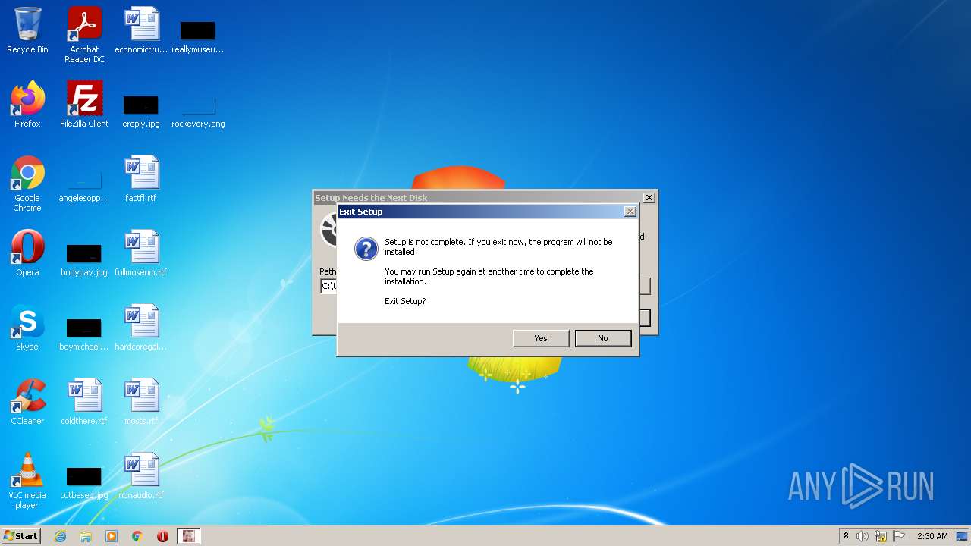Viewport: 971px width, 546px height.
Task: Open the Recycle Bin
Action: pyautogui.click(x=27, y=30)
